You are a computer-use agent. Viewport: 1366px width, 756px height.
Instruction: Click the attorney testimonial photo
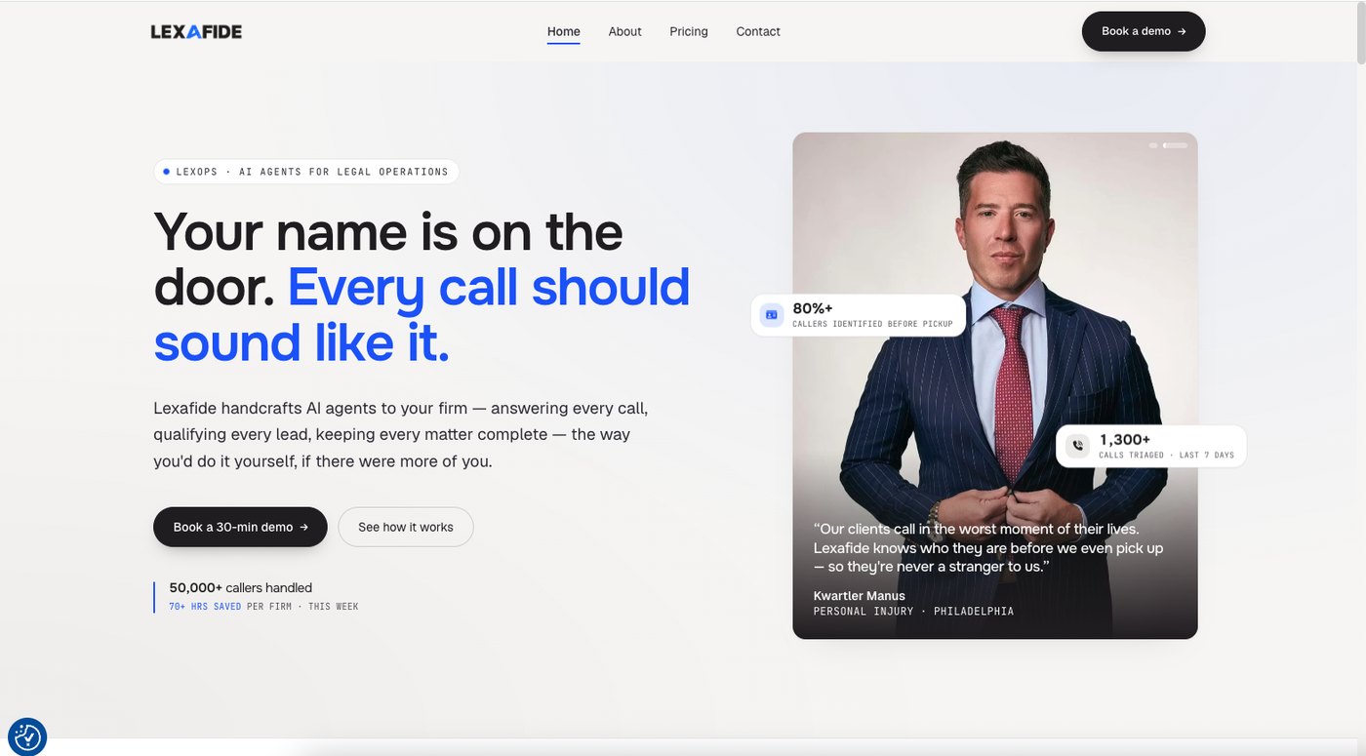pyautogui.click(x=995, y=385)
